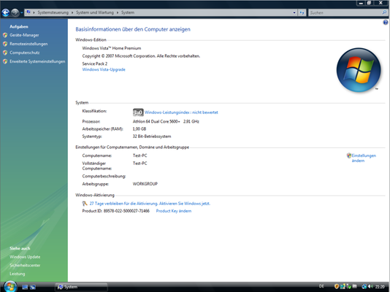The width and height of the screenshot is (390, 292).
Task: Open Windows Update under Siehe auch
Action: click(25, 257)
